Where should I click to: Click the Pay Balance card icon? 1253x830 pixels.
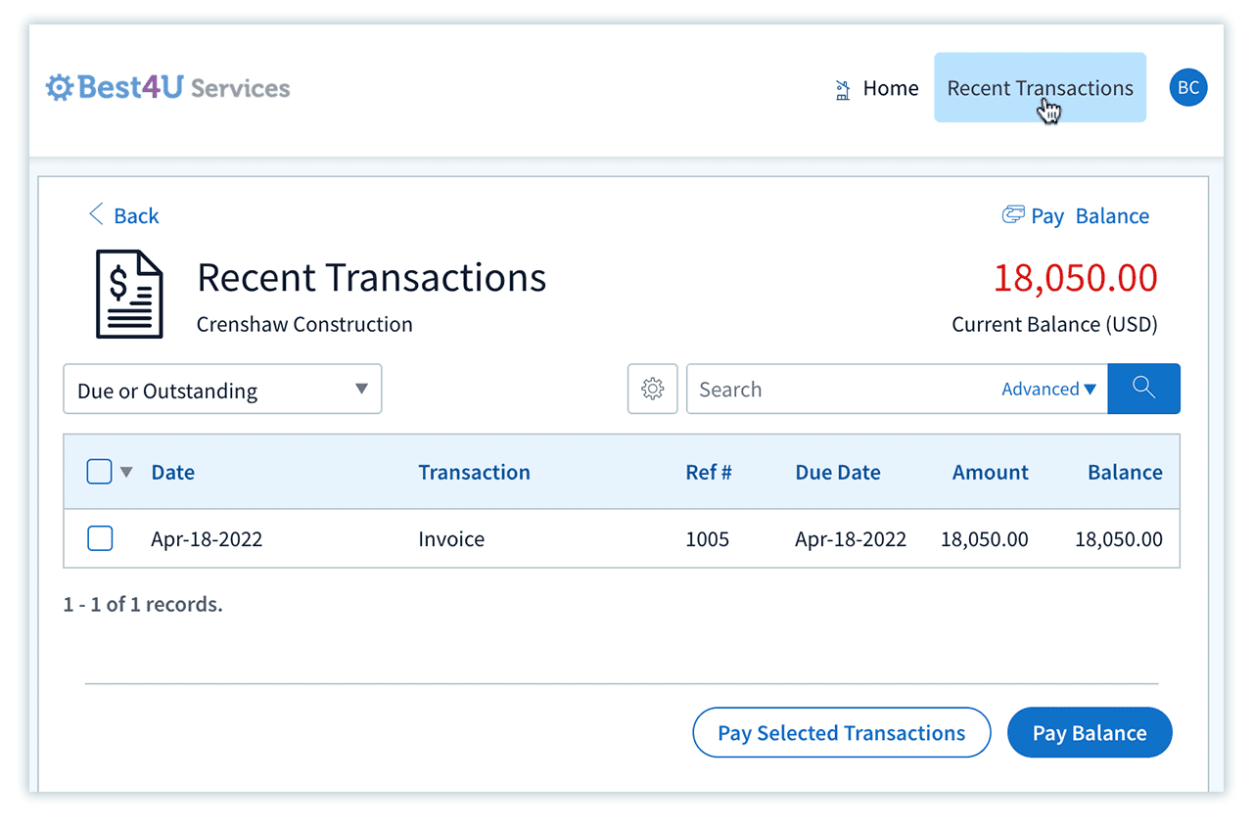1012,214
